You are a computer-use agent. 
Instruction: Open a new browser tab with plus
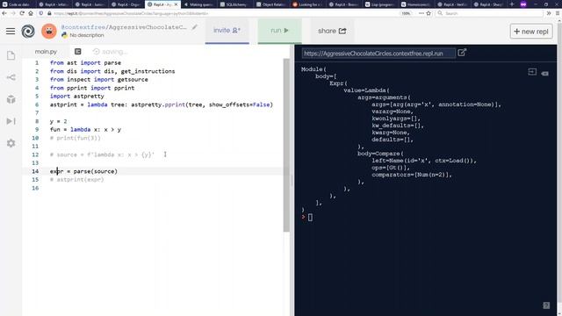coord(512,4)
